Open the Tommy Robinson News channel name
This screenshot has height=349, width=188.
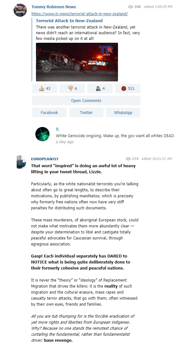click(x=54, y=7)
